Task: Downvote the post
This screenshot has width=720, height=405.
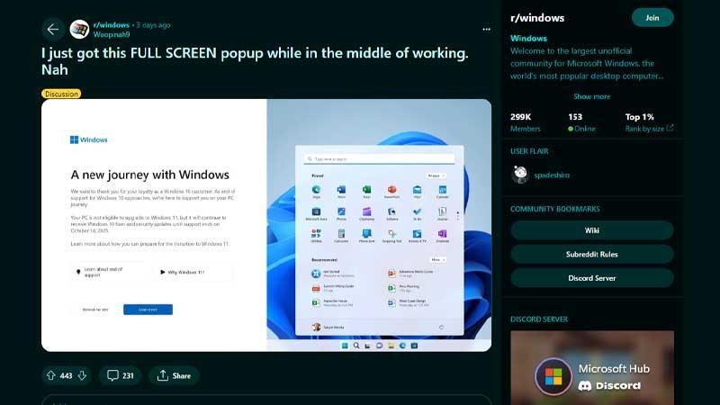Action: (x=82, y=375)
